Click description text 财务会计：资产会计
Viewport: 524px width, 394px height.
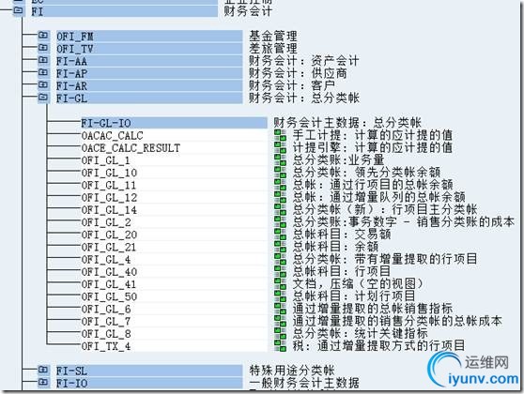click(303, 61)
